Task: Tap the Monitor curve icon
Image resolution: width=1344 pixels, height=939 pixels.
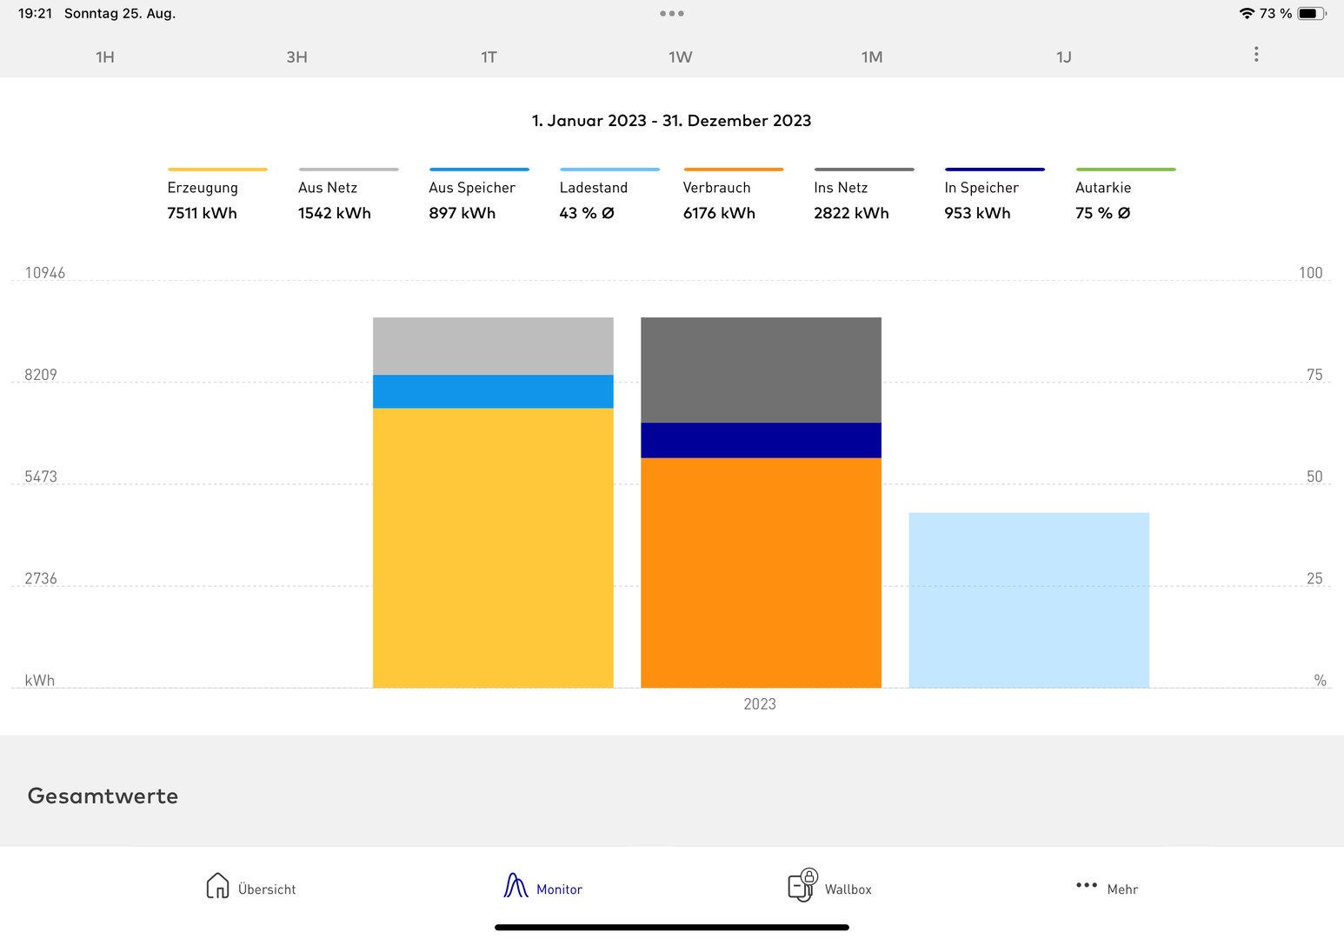Action: 516,885
